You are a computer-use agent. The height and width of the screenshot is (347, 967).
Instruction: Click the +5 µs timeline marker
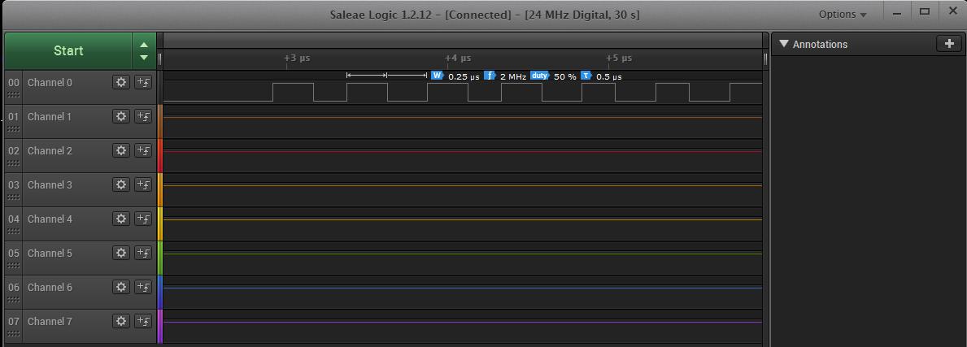[619, 58]
